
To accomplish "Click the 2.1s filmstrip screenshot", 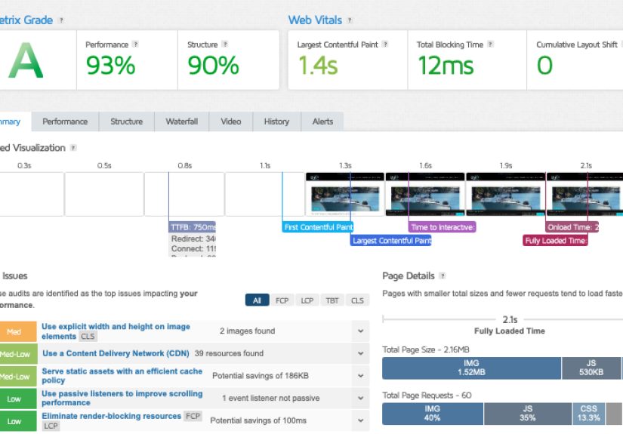I will point(584,194).
